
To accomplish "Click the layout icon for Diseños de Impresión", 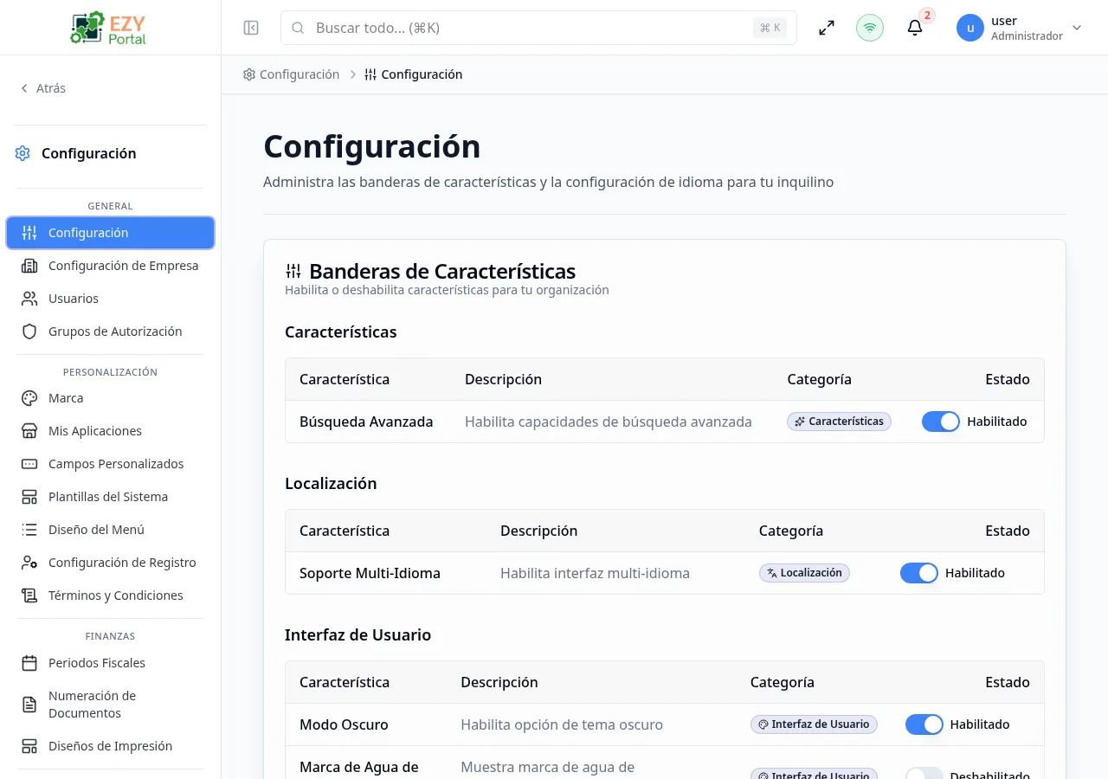I will click(29, 746).
